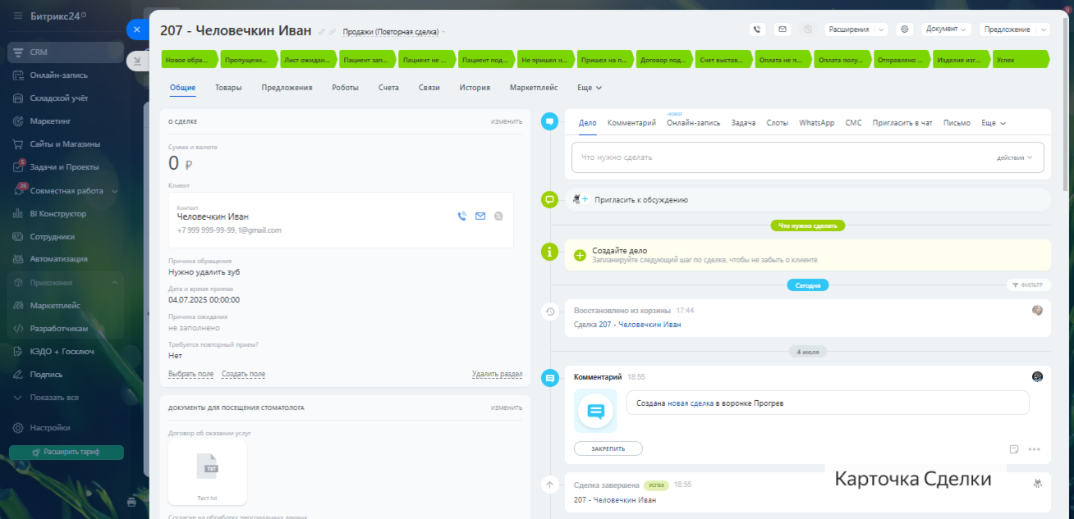Open the действия dropdown in activity input

point(1015,157)
